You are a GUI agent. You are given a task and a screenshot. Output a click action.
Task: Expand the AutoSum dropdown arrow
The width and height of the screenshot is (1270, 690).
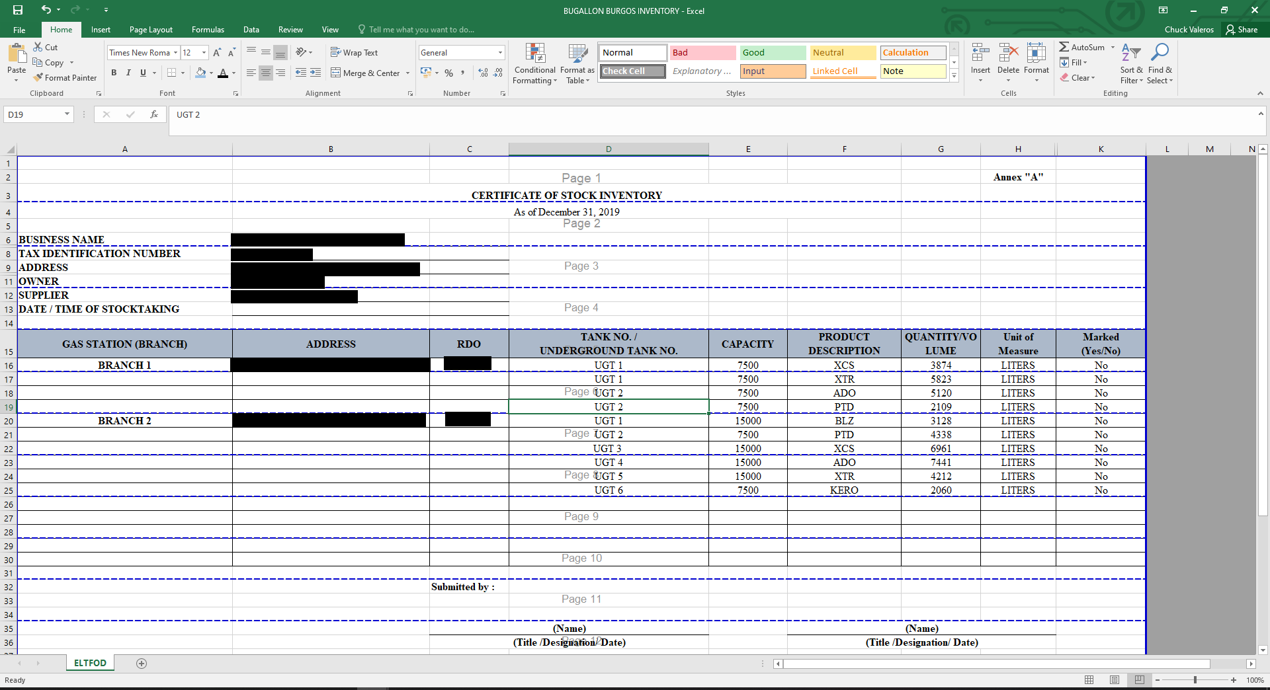1113,48
